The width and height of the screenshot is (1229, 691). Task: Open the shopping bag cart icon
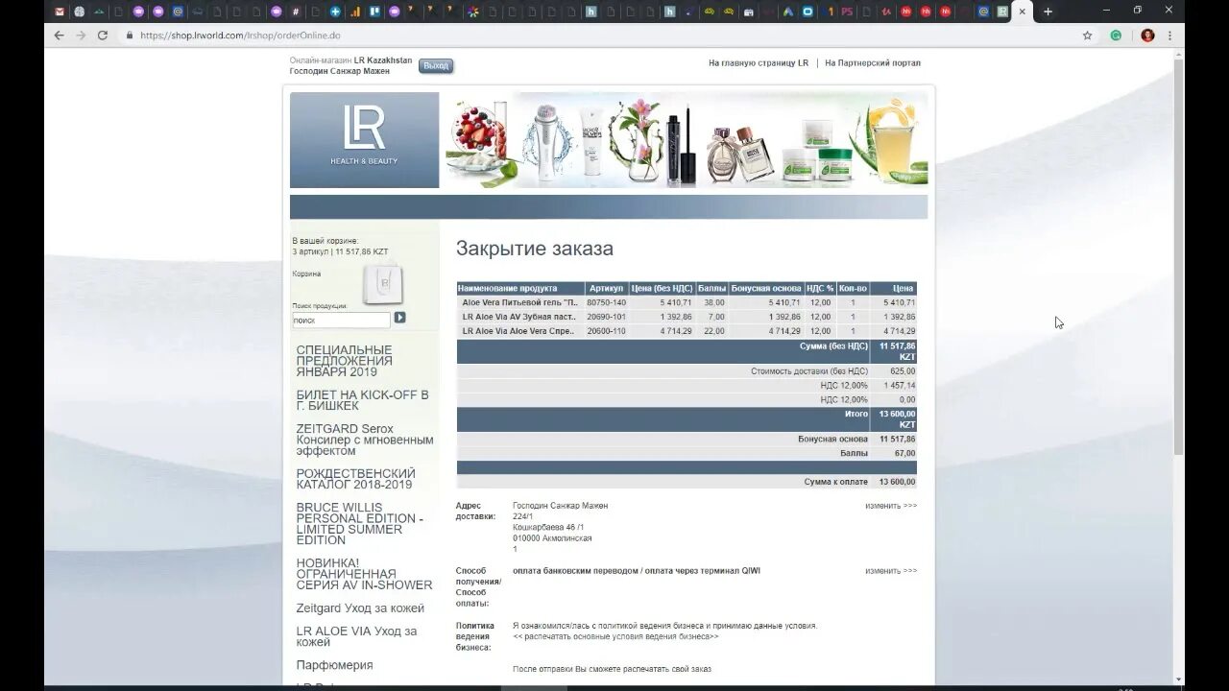click(382, 283)
